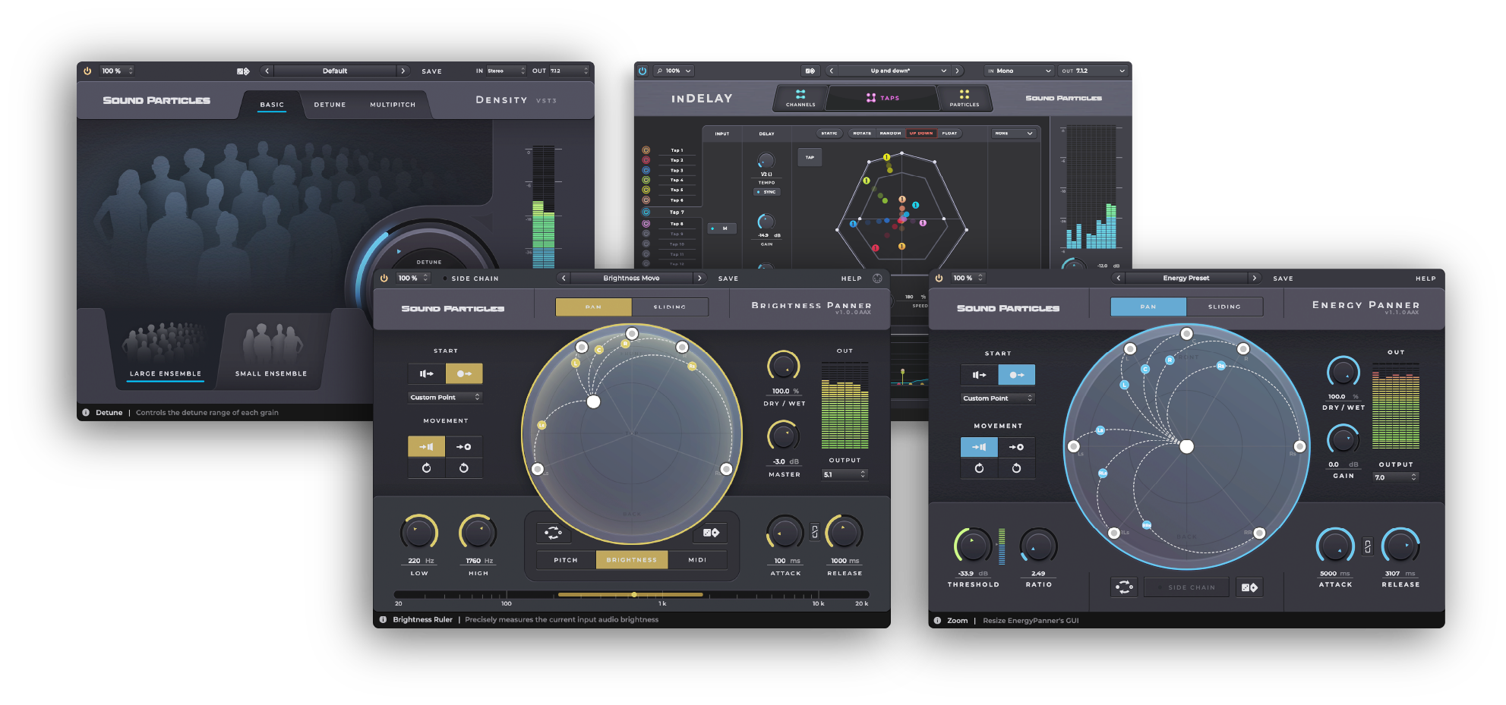This screenshot has height=705, width=1506.
Task: Open InDelay OUT 7.1.2 dropdown
Action: 1093,71
